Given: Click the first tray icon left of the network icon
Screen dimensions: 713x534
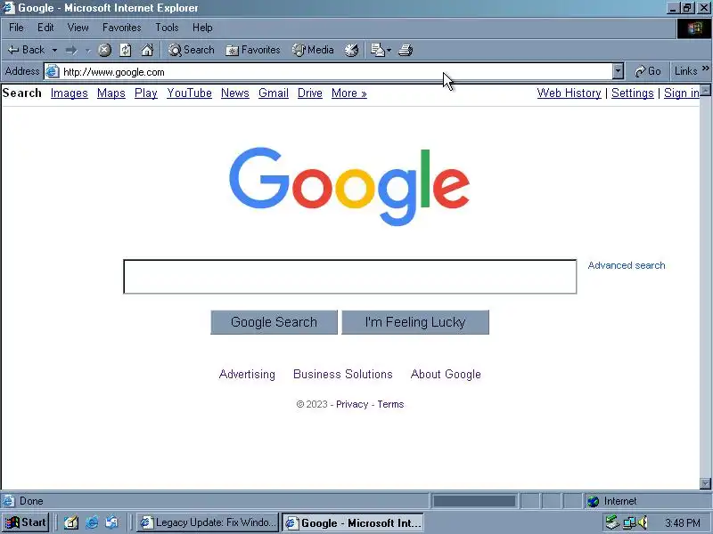Looking at the screenshot, I should pos(613,522).
